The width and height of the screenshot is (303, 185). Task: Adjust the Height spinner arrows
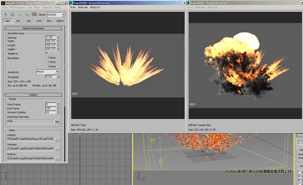click(58, 49)
